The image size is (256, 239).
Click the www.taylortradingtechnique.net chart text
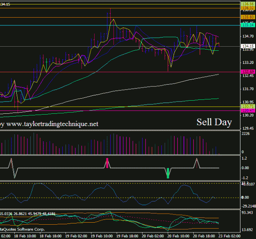tap(52, 124)
